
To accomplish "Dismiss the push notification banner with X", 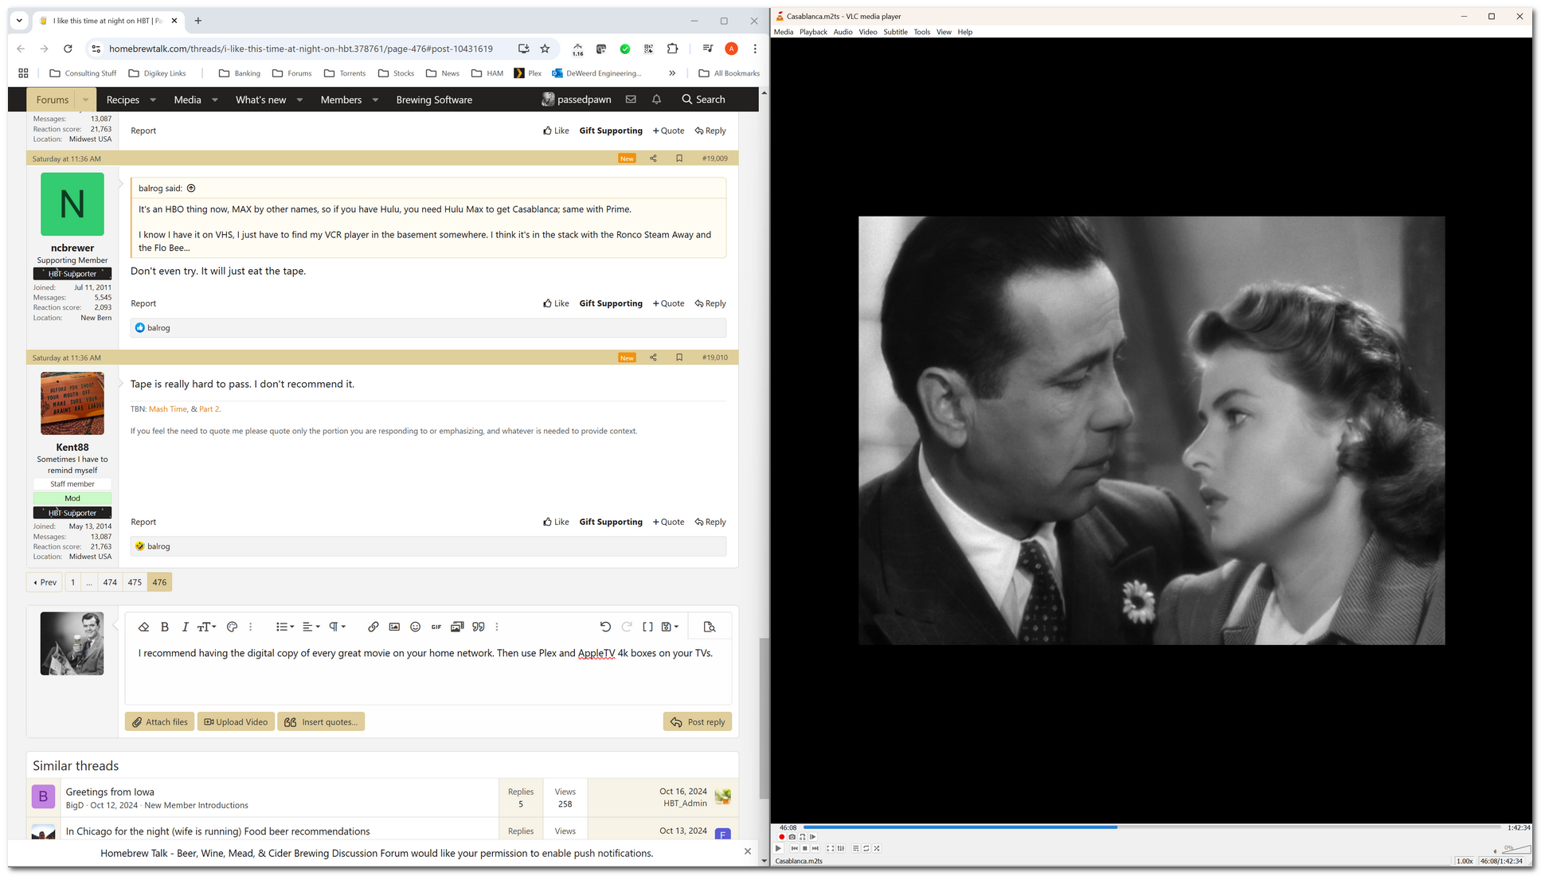I will [x=747, y=851].
